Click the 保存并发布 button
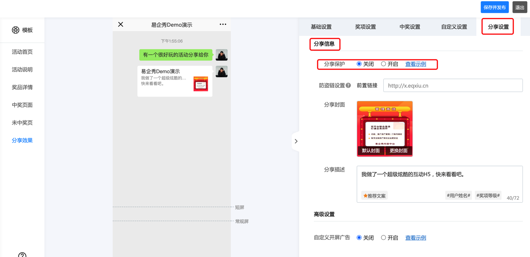The height and width of the screenshot is (257, 530). coord(494,8)
